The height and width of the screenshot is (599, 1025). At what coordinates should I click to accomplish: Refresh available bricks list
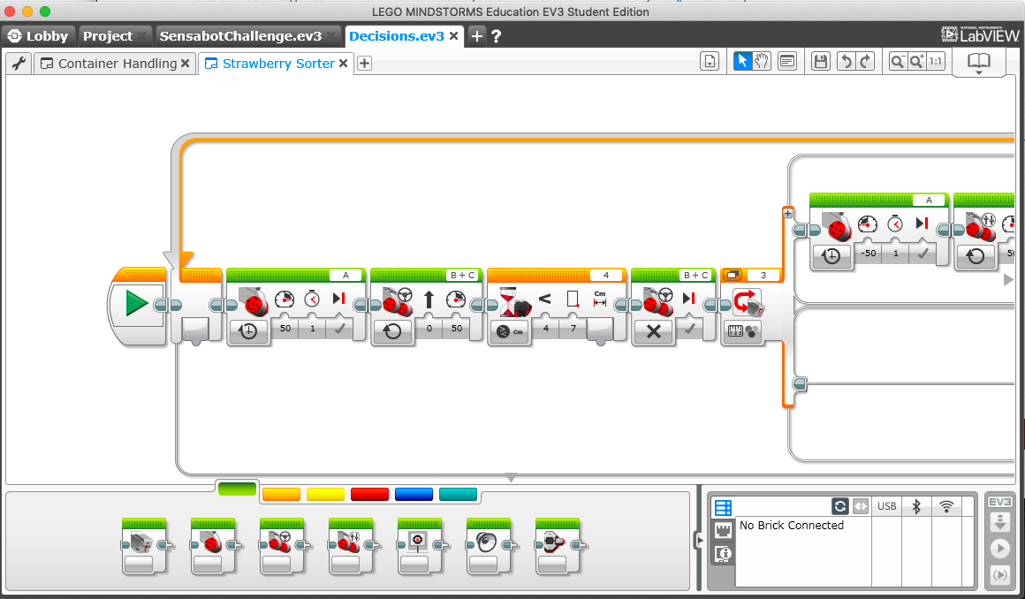pos(840,506)
